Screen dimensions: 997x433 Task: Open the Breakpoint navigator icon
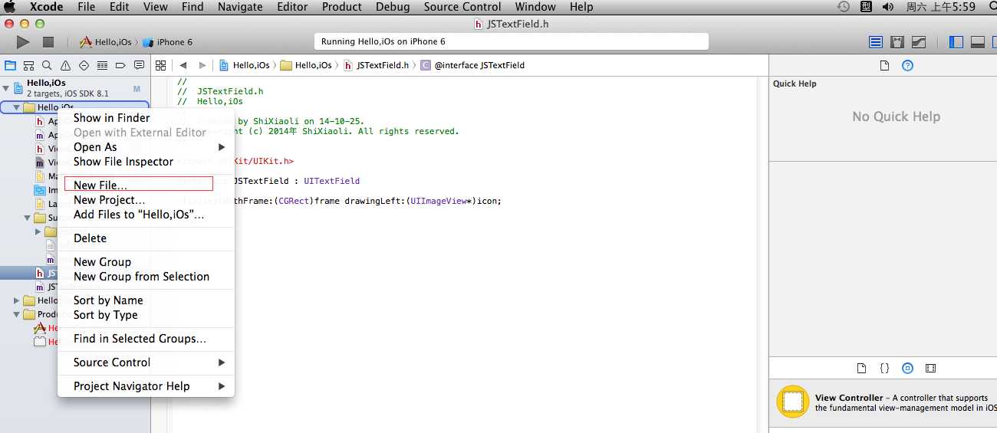click(x=121, y=65)
